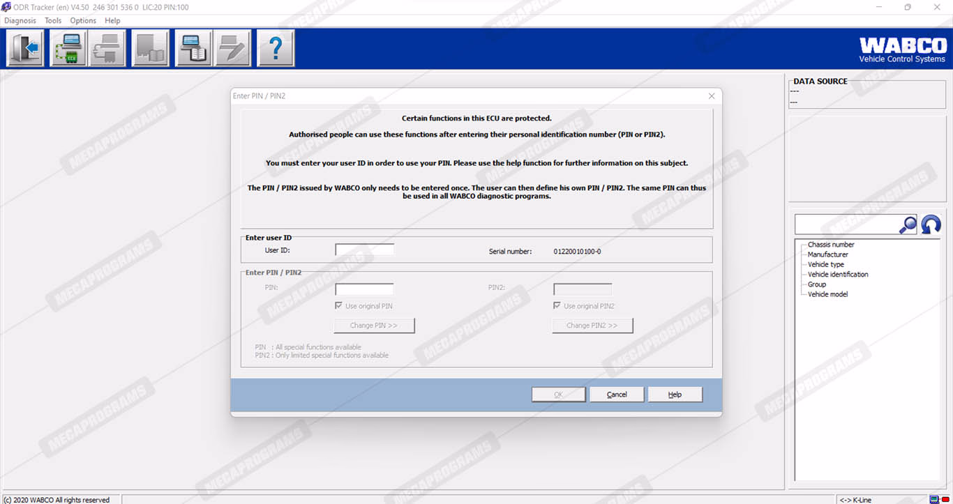Open help via blue question mark icon
Image resolution: width=953 pixels, height=504 pixels.
tap(276, 48)
